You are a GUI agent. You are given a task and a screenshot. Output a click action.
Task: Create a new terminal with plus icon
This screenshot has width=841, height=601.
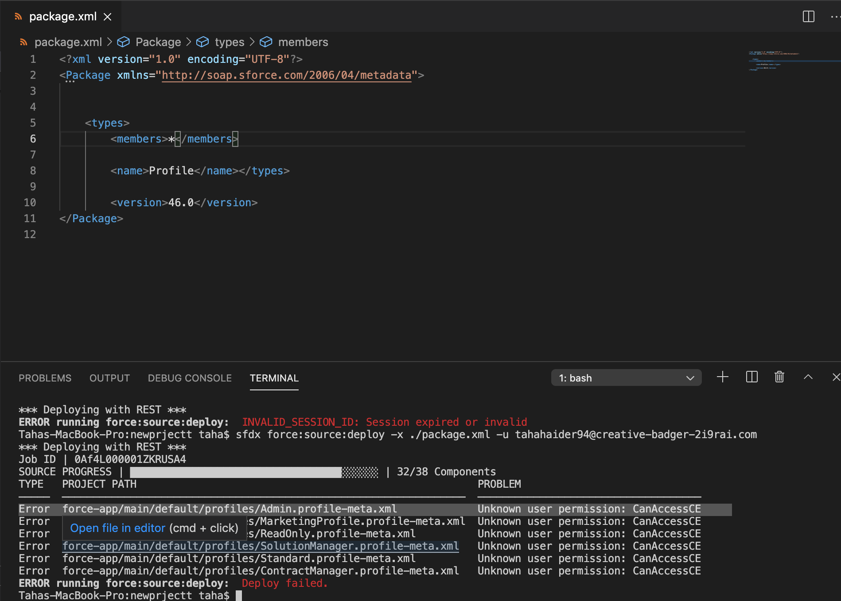point(723,377)
